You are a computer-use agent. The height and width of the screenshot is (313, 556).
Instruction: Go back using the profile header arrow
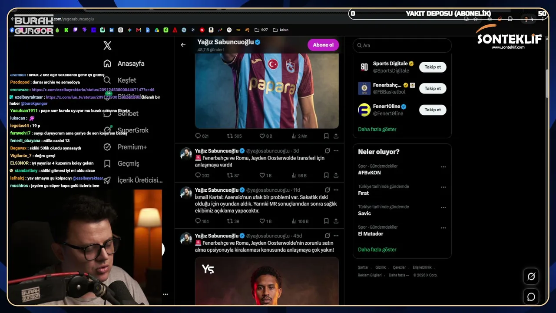(183, 45)
